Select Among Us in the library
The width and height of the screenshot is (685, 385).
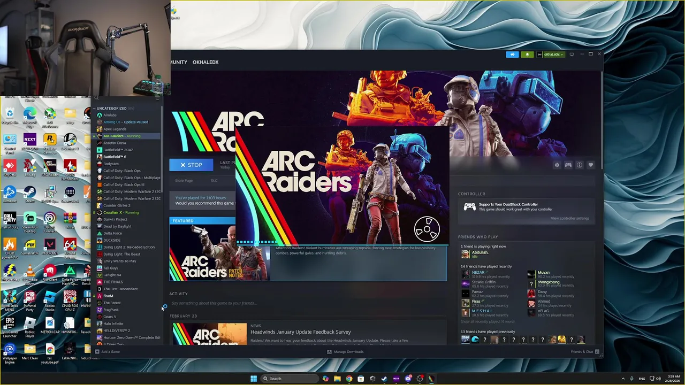[122, 122]
